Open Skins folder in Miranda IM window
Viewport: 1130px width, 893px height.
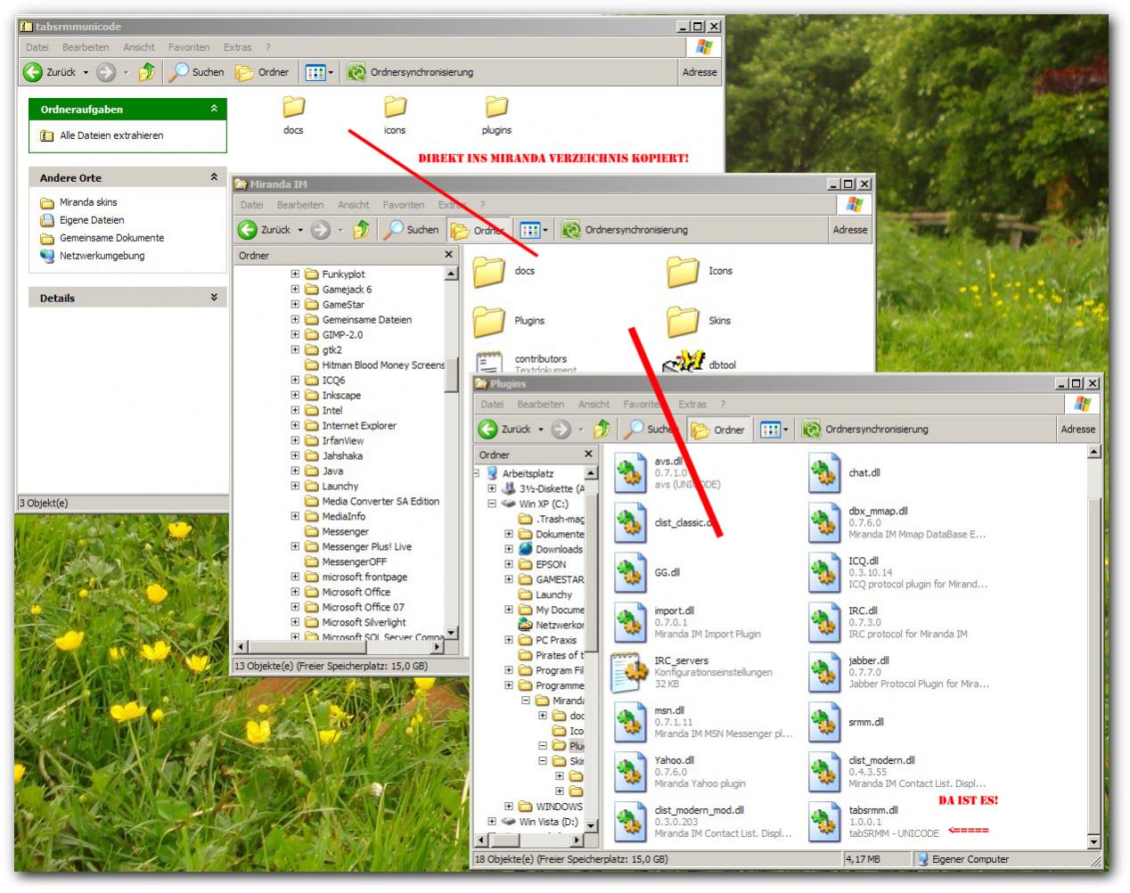[699, 321]
